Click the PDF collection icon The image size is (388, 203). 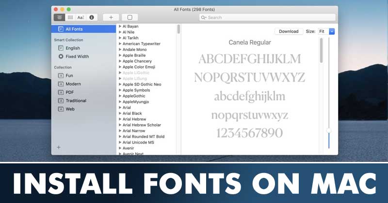click(x=61, y=92)
